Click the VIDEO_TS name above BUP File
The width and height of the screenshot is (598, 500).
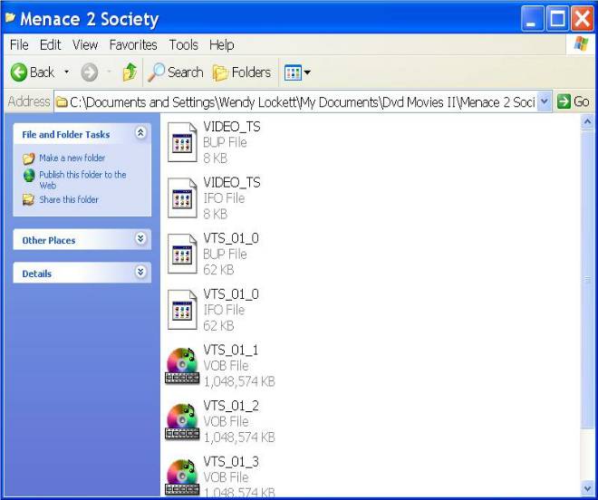(232, 126)
